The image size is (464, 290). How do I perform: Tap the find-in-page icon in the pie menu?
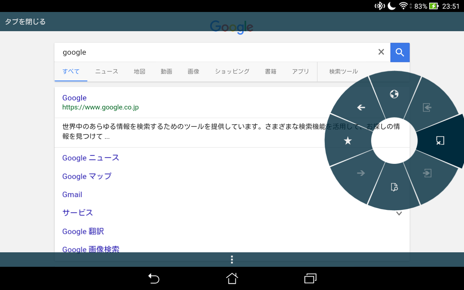click(x=394, y=187)
